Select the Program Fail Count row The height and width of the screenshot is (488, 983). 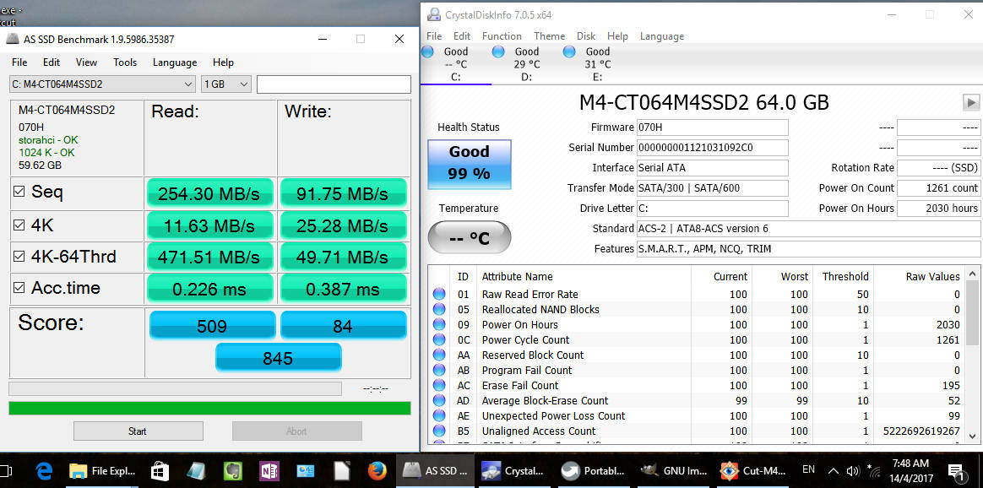pos(697,371)
